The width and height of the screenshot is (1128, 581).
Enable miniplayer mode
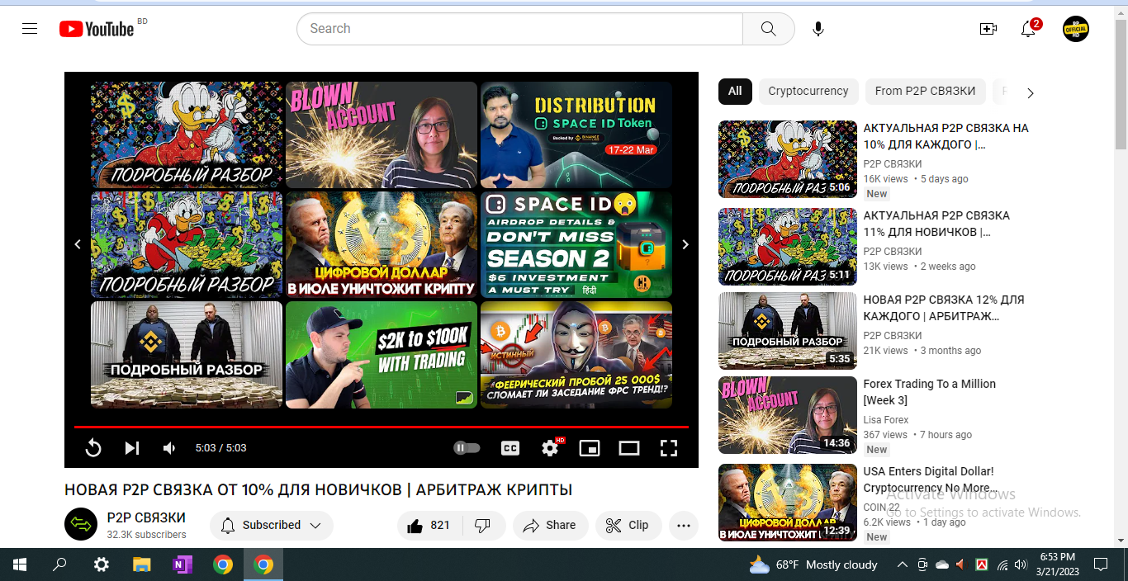(x=590, y=448)
